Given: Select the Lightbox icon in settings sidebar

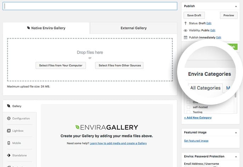Looking at the screenshot, I should [x=9, y=131].
